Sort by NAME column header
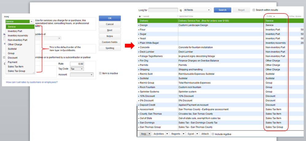The height and width of the screenshot is (141, 306). [x=146, y=16]
